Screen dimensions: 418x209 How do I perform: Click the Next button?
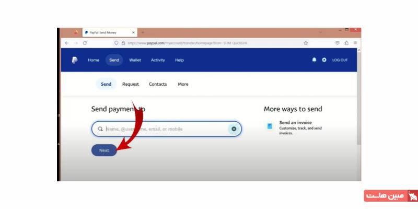[104, 150]
